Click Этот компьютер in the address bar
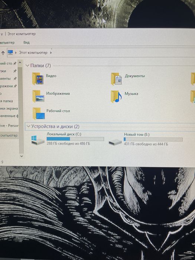 33,53
